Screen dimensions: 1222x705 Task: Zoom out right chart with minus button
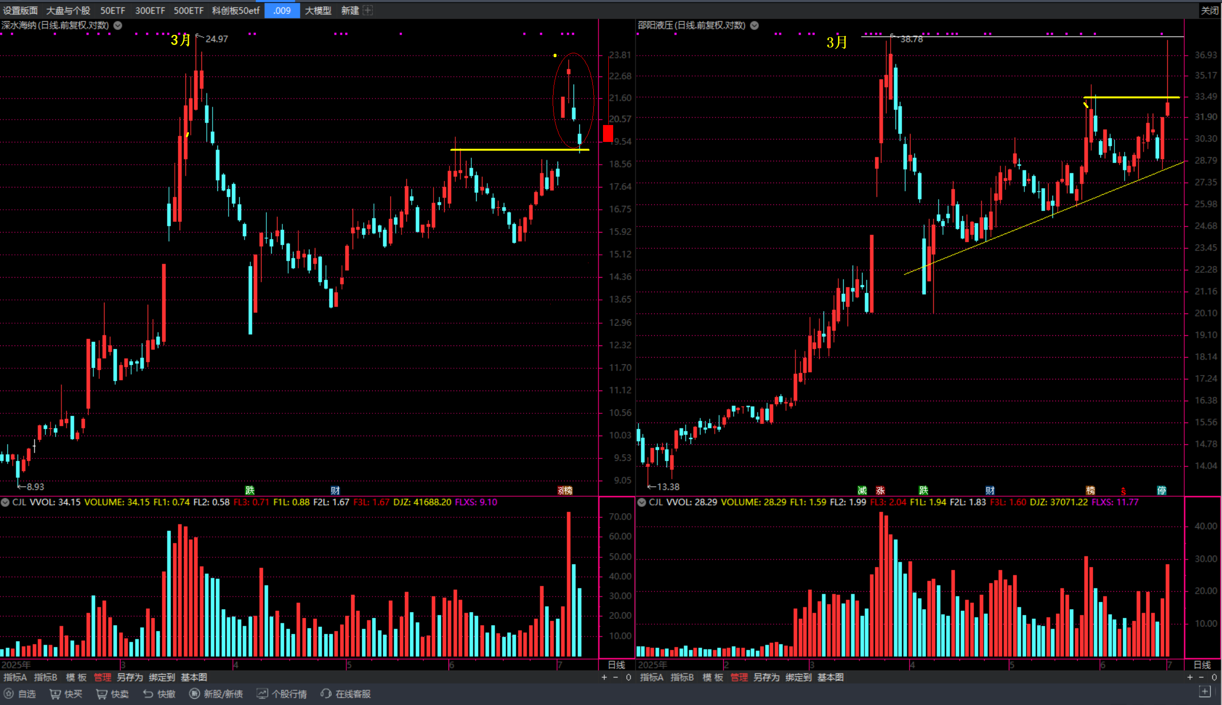tap(1201, 677)
